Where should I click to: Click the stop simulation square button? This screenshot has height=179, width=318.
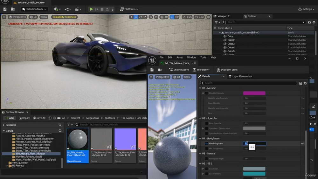[x=102, y=9]
